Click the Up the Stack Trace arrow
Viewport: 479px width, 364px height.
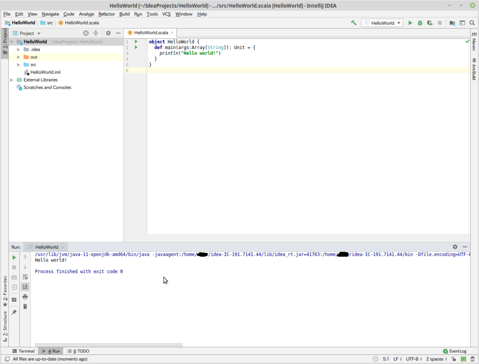click(x=25, y=257)
